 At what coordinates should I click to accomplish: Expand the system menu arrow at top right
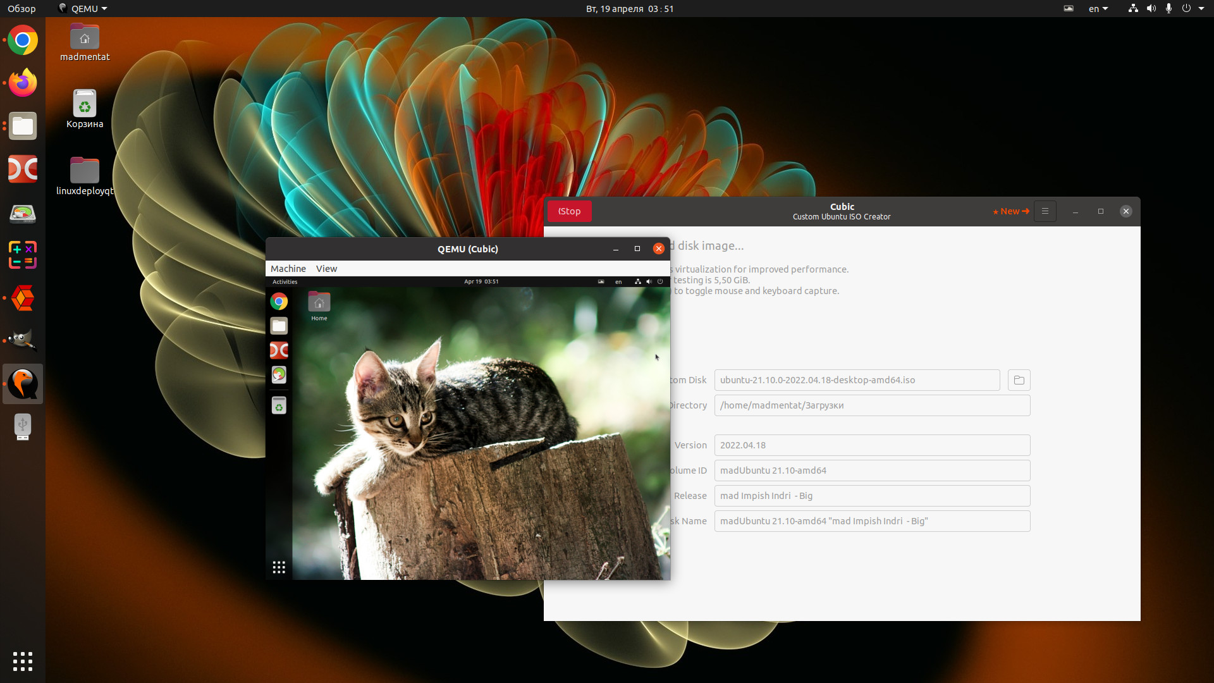click(1201, 8)
